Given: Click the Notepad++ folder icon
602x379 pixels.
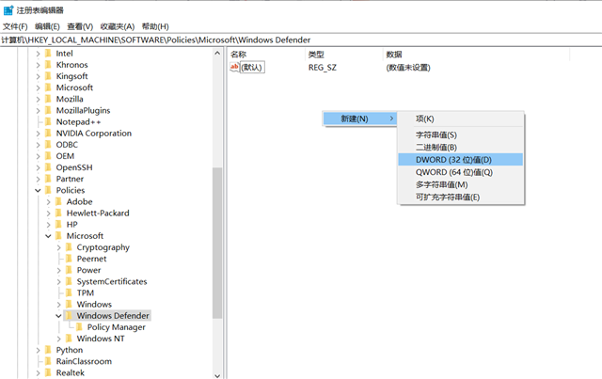Looking at the screenshot, I should point(47,122).
